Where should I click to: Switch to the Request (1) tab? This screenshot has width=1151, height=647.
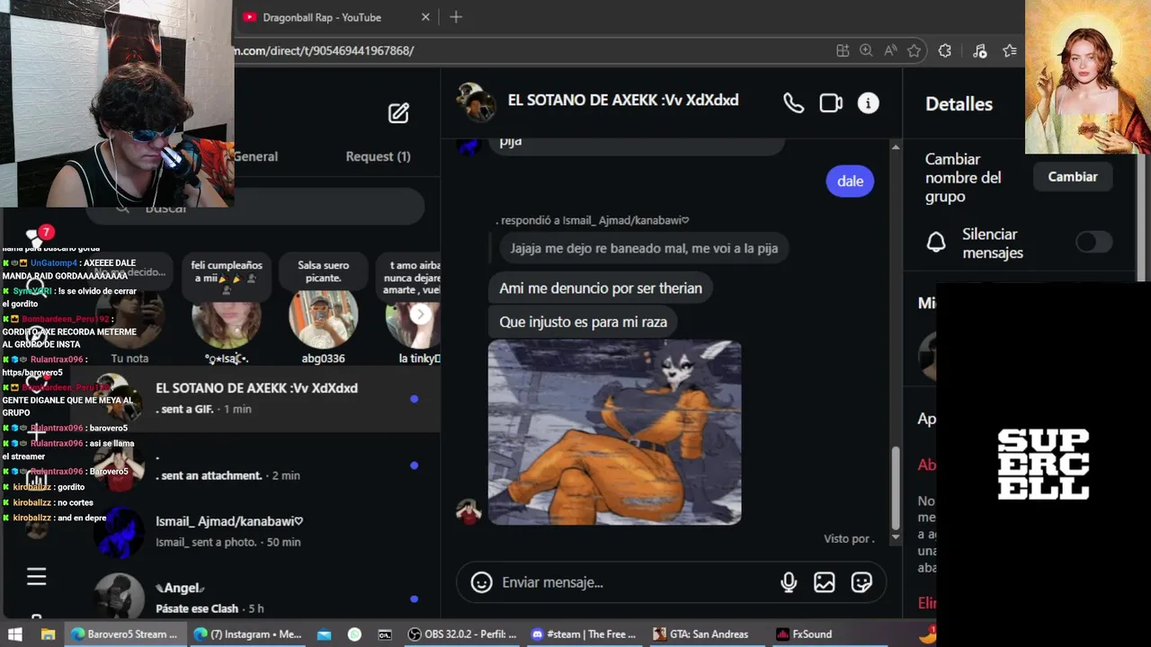pos(378,156)
